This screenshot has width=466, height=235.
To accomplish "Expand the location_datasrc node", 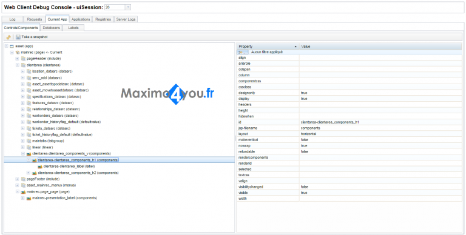I will 23,71.
